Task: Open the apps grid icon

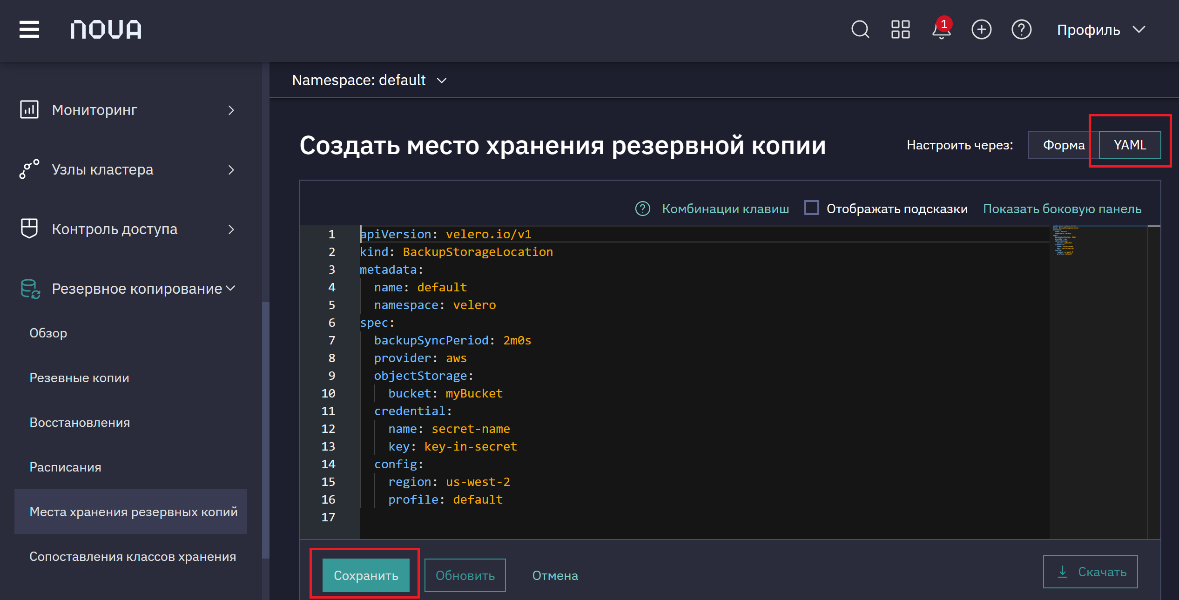Action: click(x=900, y=30)
